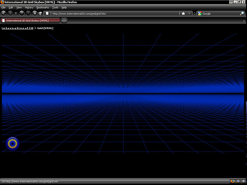Click inside the Google search box
247x185 pixels.
pyautogui.click(x=221, y=14)
